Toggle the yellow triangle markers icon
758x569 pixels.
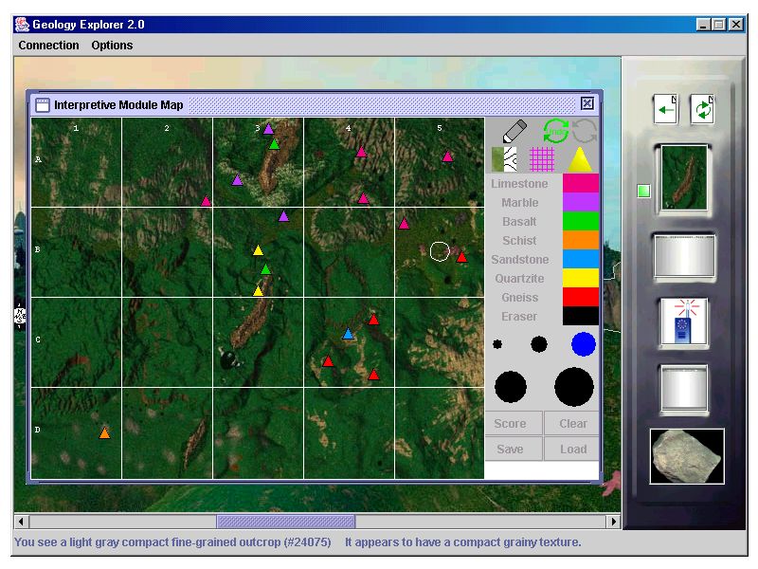coord(579,158)
